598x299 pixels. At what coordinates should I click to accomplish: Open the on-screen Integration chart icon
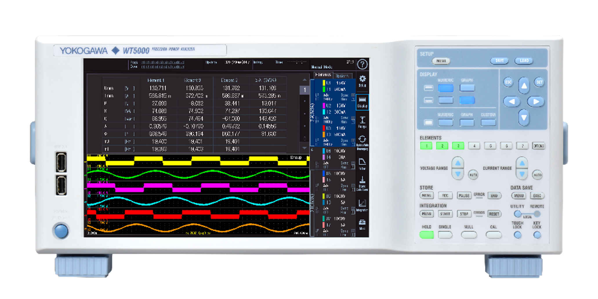[x=362, y=205]
